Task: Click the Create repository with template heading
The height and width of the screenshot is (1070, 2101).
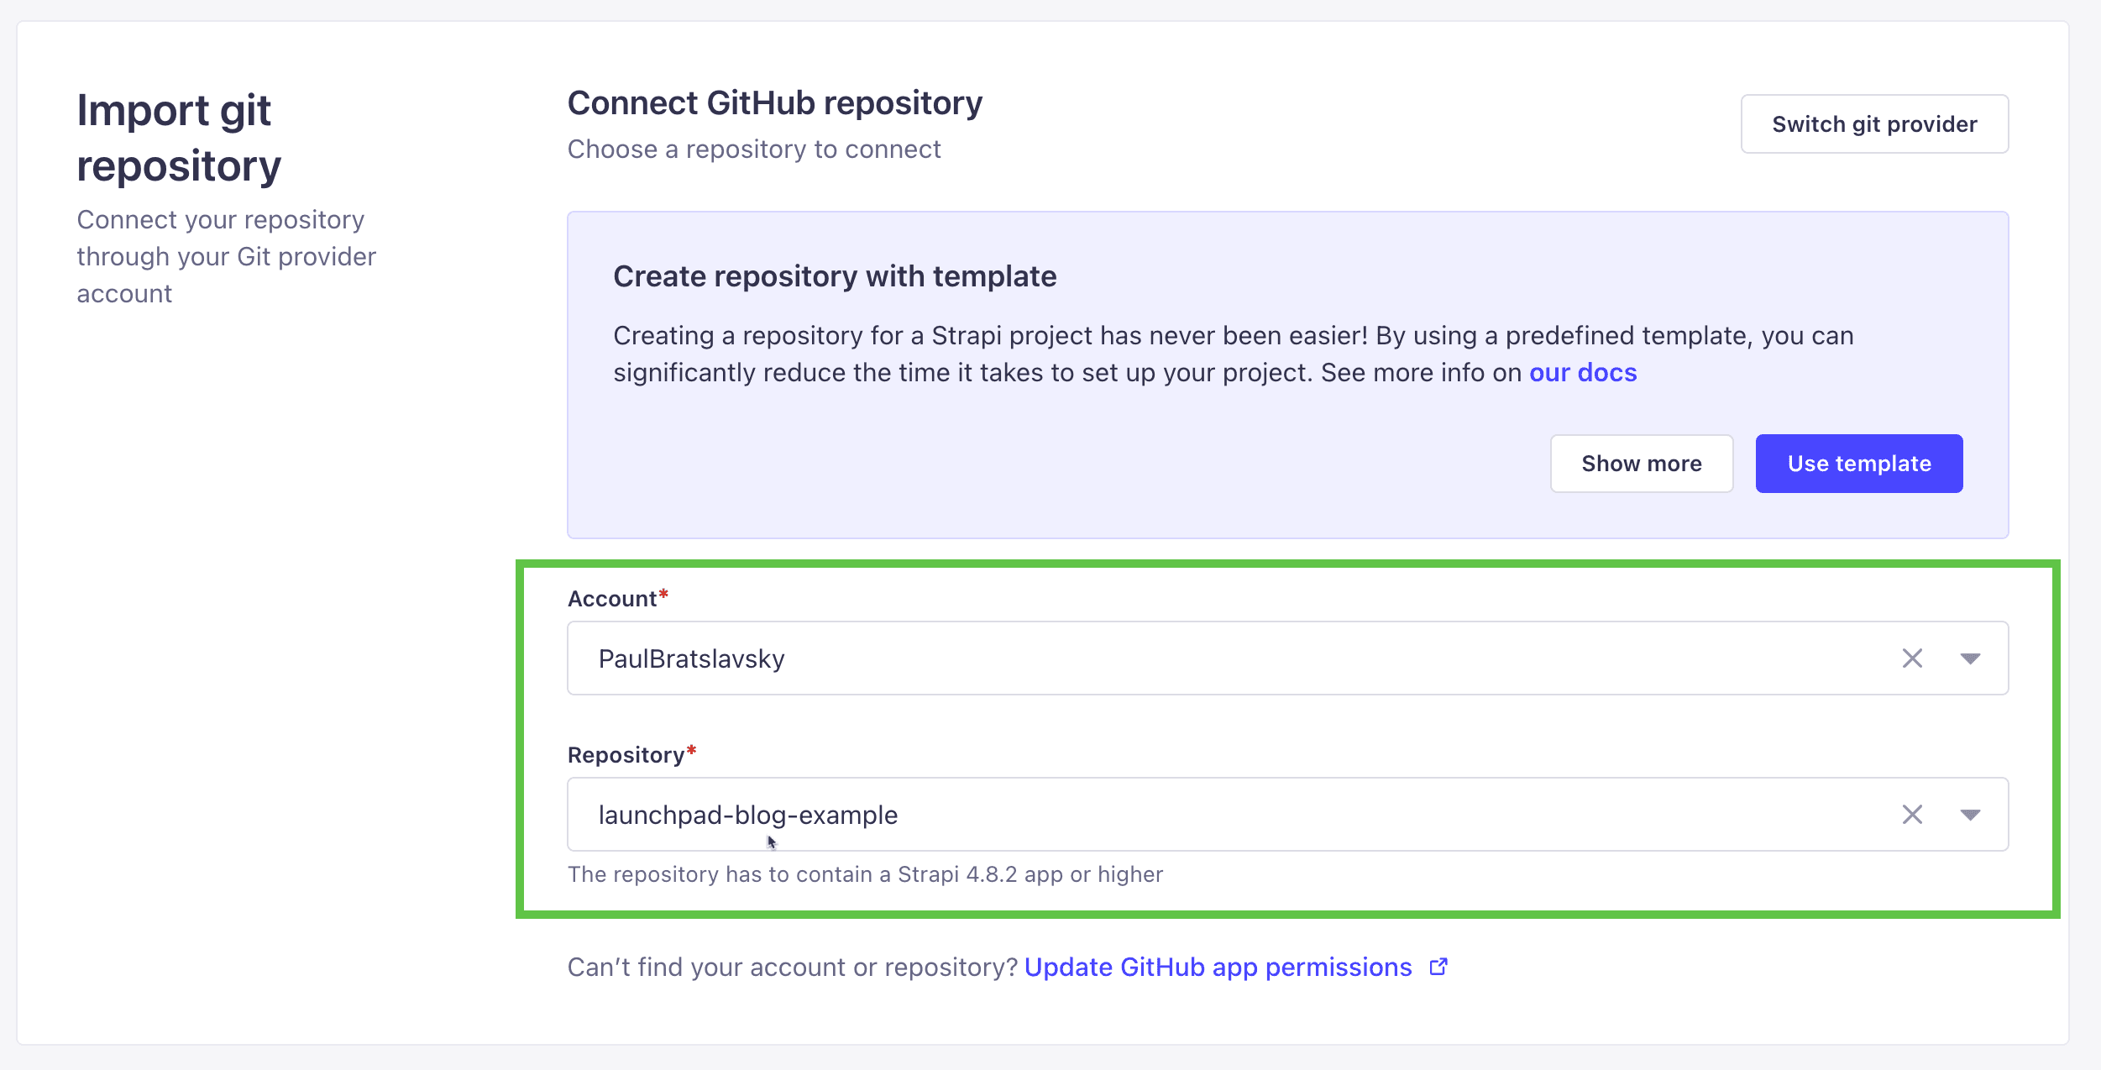Action: point(835,276)
